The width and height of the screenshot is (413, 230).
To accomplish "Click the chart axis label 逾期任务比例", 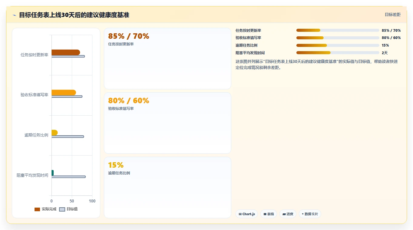I will click(x=36, y=135).
